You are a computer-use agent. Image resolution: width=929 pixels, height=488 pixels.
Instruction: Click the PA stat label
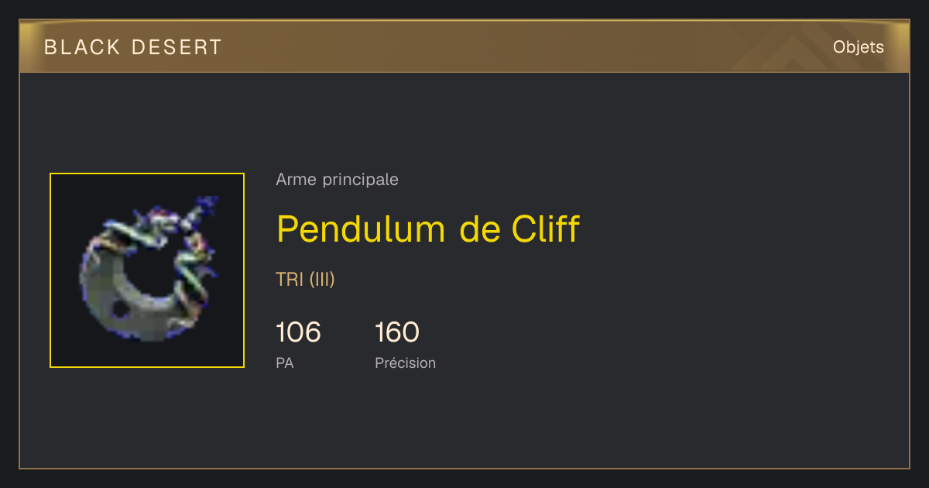pyautogui.click(x=284, y=363)
